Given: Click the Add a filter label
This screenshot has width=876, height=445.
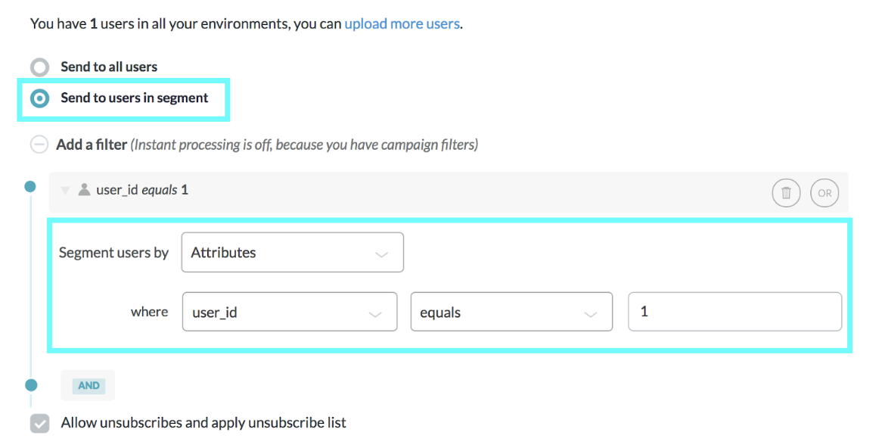Looking at the screenshot, I should (x=92, y=145).
